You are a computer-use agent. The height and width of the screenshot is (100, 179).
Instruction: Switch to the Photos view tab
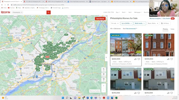tap(165, 29)
